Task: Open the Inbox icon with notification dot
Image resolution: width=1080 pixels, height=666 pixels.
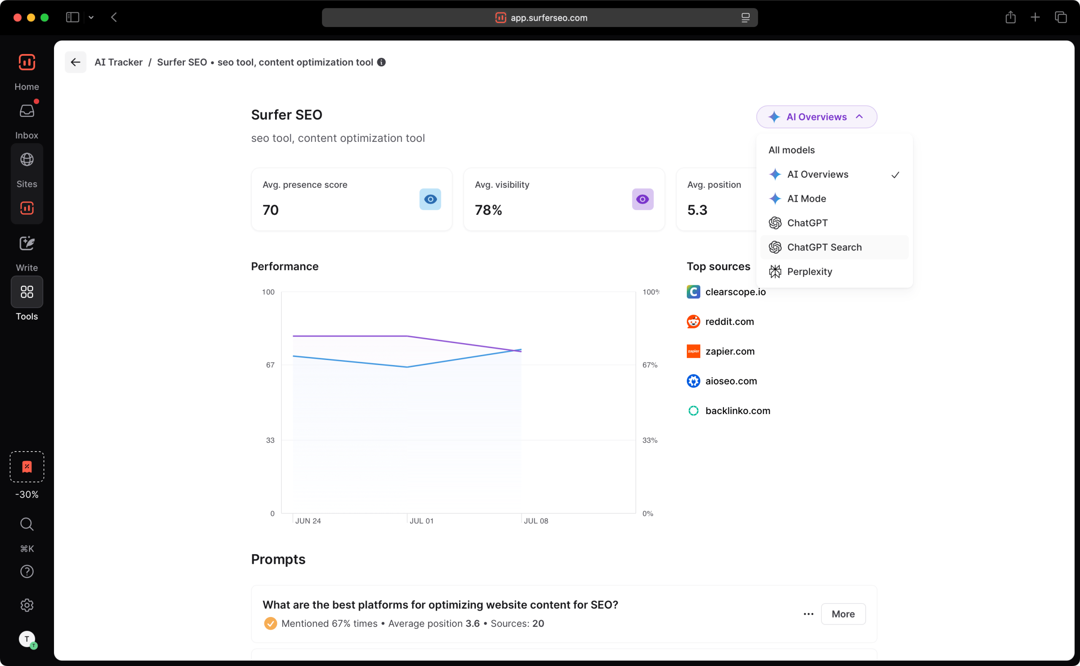Action: pyautogui.click(x=27, y=111)
